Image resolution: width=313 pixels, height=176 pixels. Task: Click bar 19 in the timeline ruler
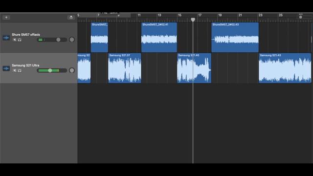pos(220,15)
